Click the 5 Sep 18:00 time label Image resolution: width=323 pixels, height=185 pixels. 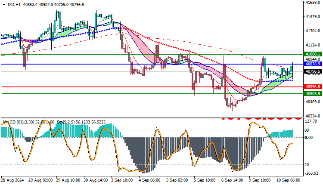[205, 180]
